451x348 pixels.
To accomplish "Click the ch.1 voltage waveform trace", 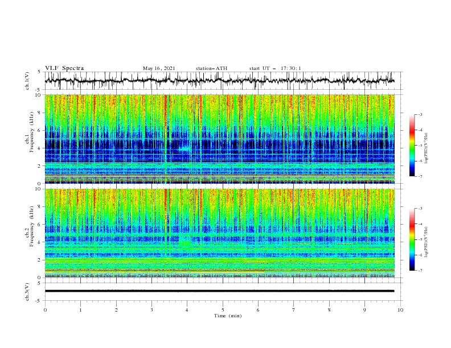I will point(219,81).
